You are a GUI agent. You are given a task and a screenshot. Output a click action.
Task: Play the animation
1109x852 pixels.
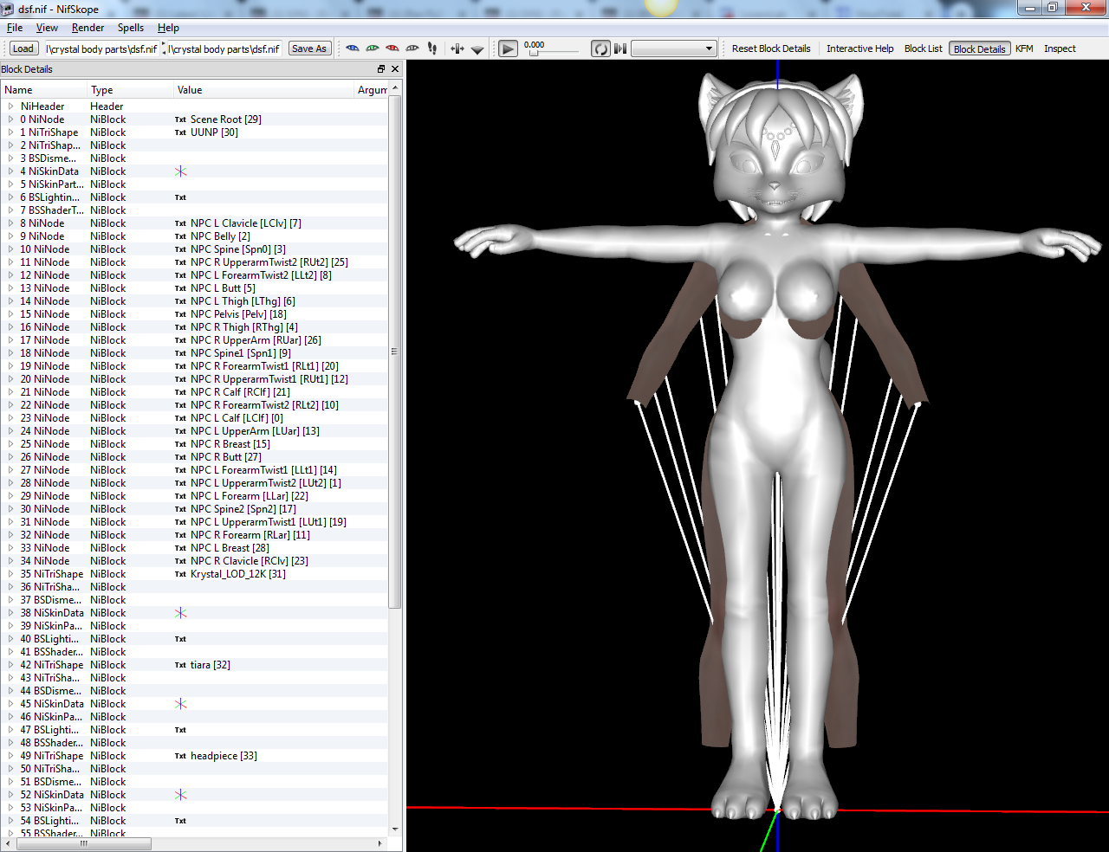point(509,48)
